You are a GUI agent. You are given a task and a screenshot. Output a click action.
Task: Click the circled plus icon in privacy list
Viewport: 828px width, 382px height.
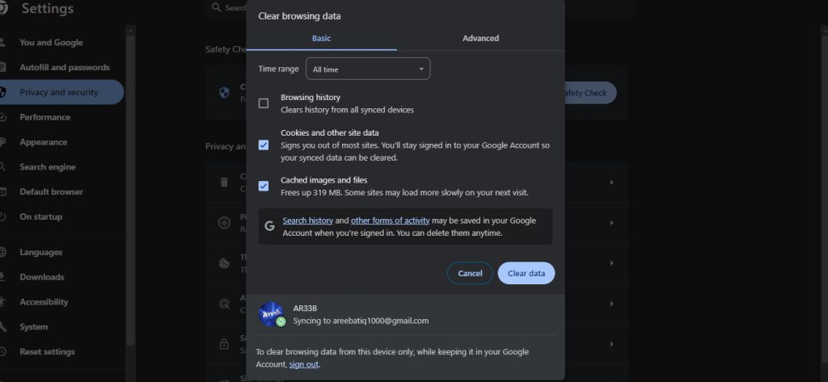(225, 223)
